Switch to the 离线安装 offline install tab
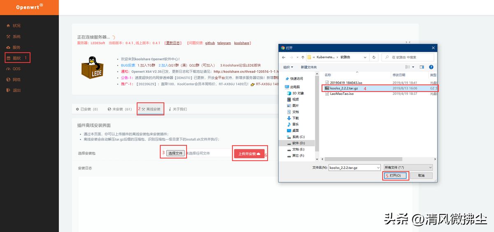Image resolution: width=494 pixels, height=232 pixels. pyautogui.click(x=151, y=109)
